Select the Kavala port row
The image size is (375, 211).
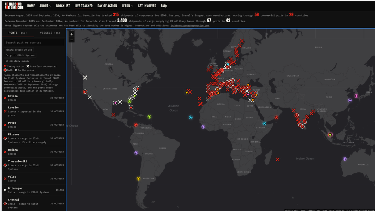tap(34, 98)
